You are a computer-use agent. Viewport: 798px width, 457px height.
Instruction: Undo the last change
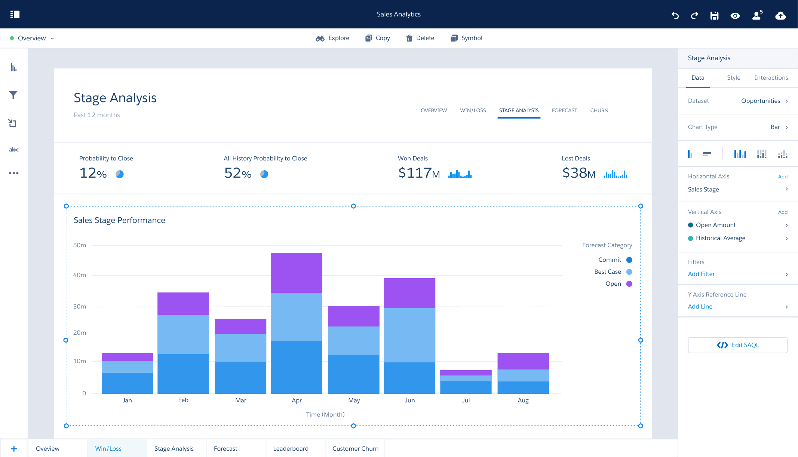(675, 15)
